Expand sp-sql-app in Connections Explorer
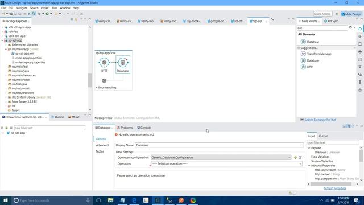 (3, 133)
